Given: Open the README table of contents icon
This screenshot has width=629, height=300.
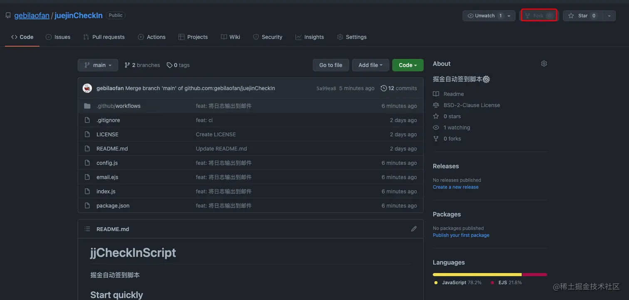Looking at the screenshot, I should [87, 229].
